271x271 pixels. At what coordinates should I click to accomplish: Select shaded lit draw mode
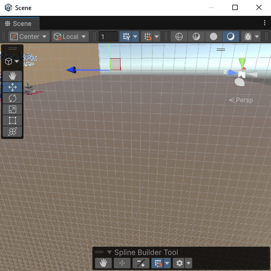click(231, 37)
